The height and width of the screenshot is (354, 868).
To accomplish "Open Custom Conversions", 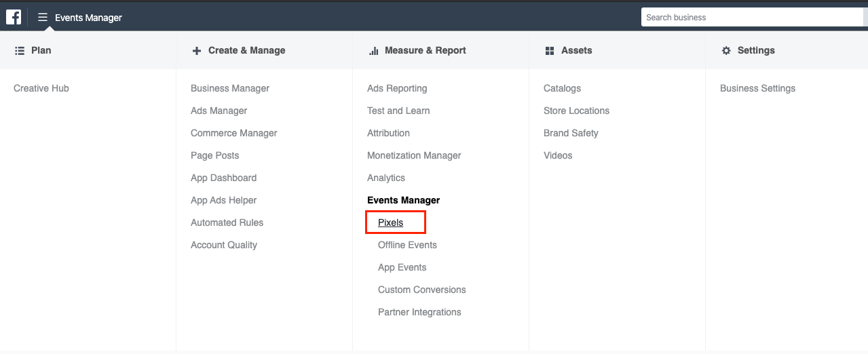I will click(422, 290).
